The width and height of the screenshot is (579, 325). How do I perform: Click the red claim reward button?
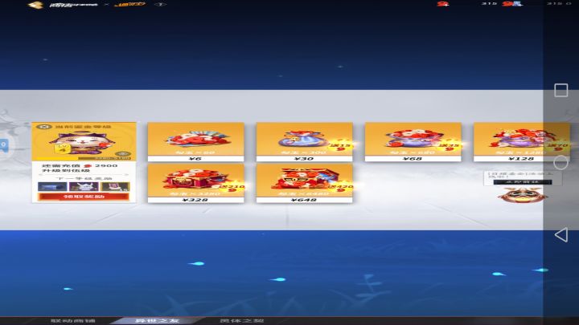click(x=84, y=197)
